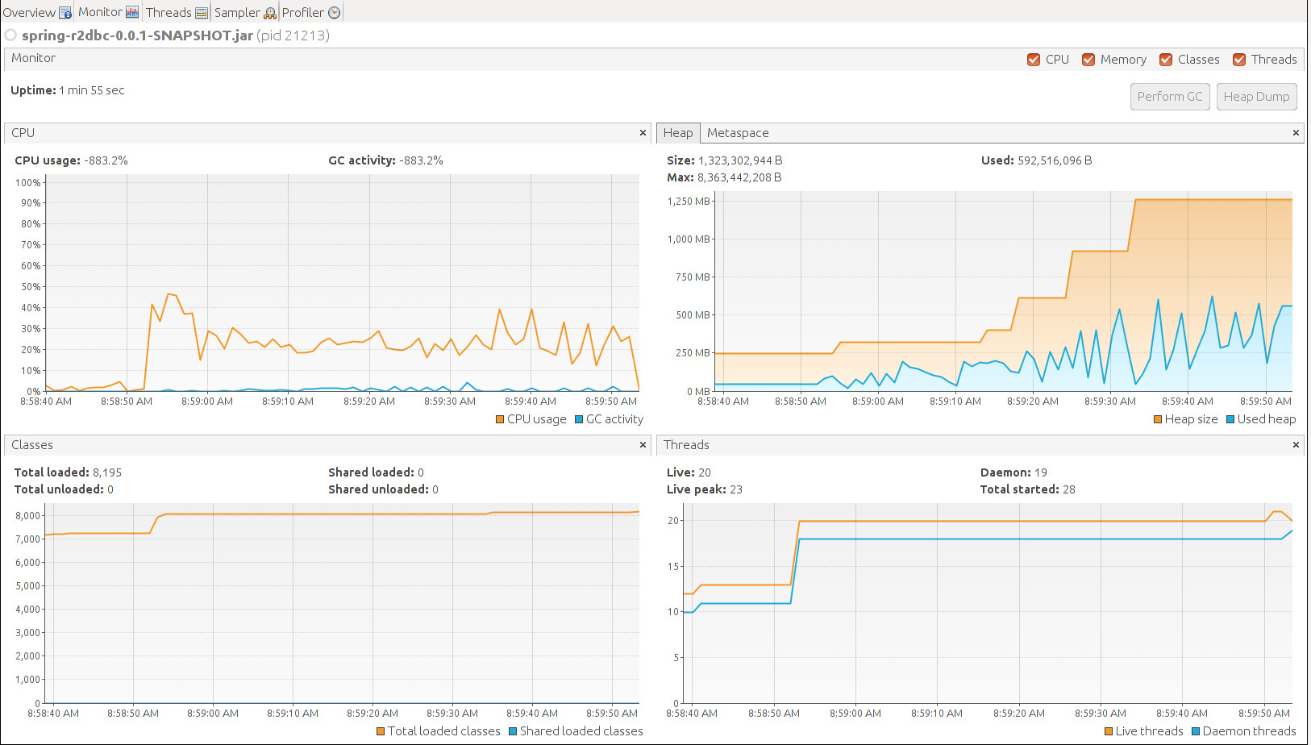Uncheck the Threads checkbox

1239,60
